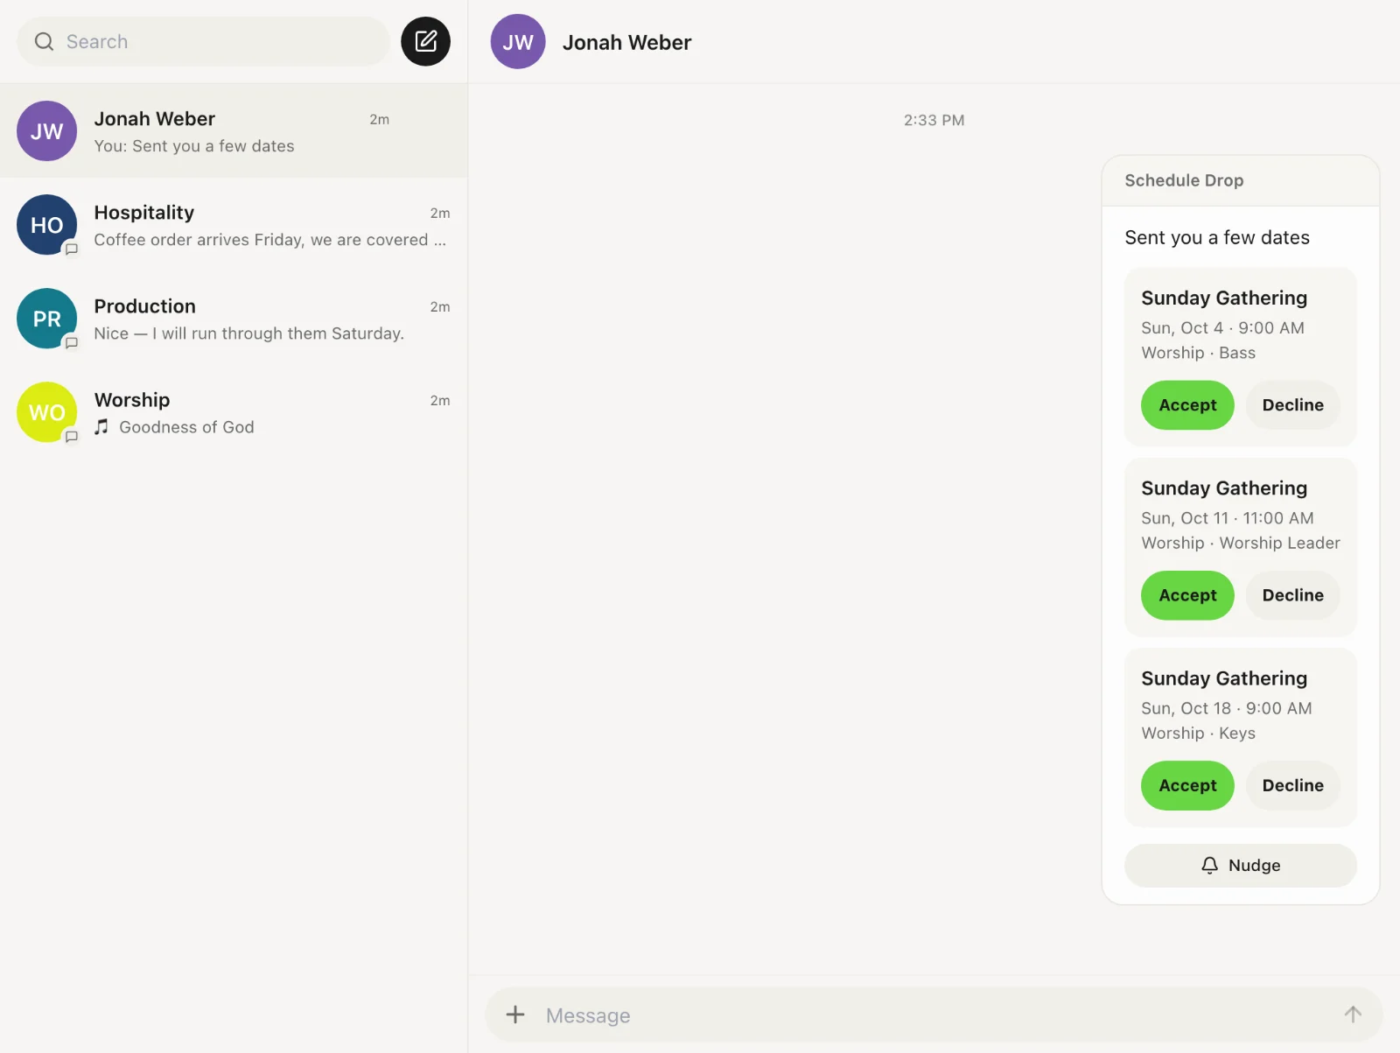
Task: Click the plus attachment icon in message bar
Action: (515, 1014)
